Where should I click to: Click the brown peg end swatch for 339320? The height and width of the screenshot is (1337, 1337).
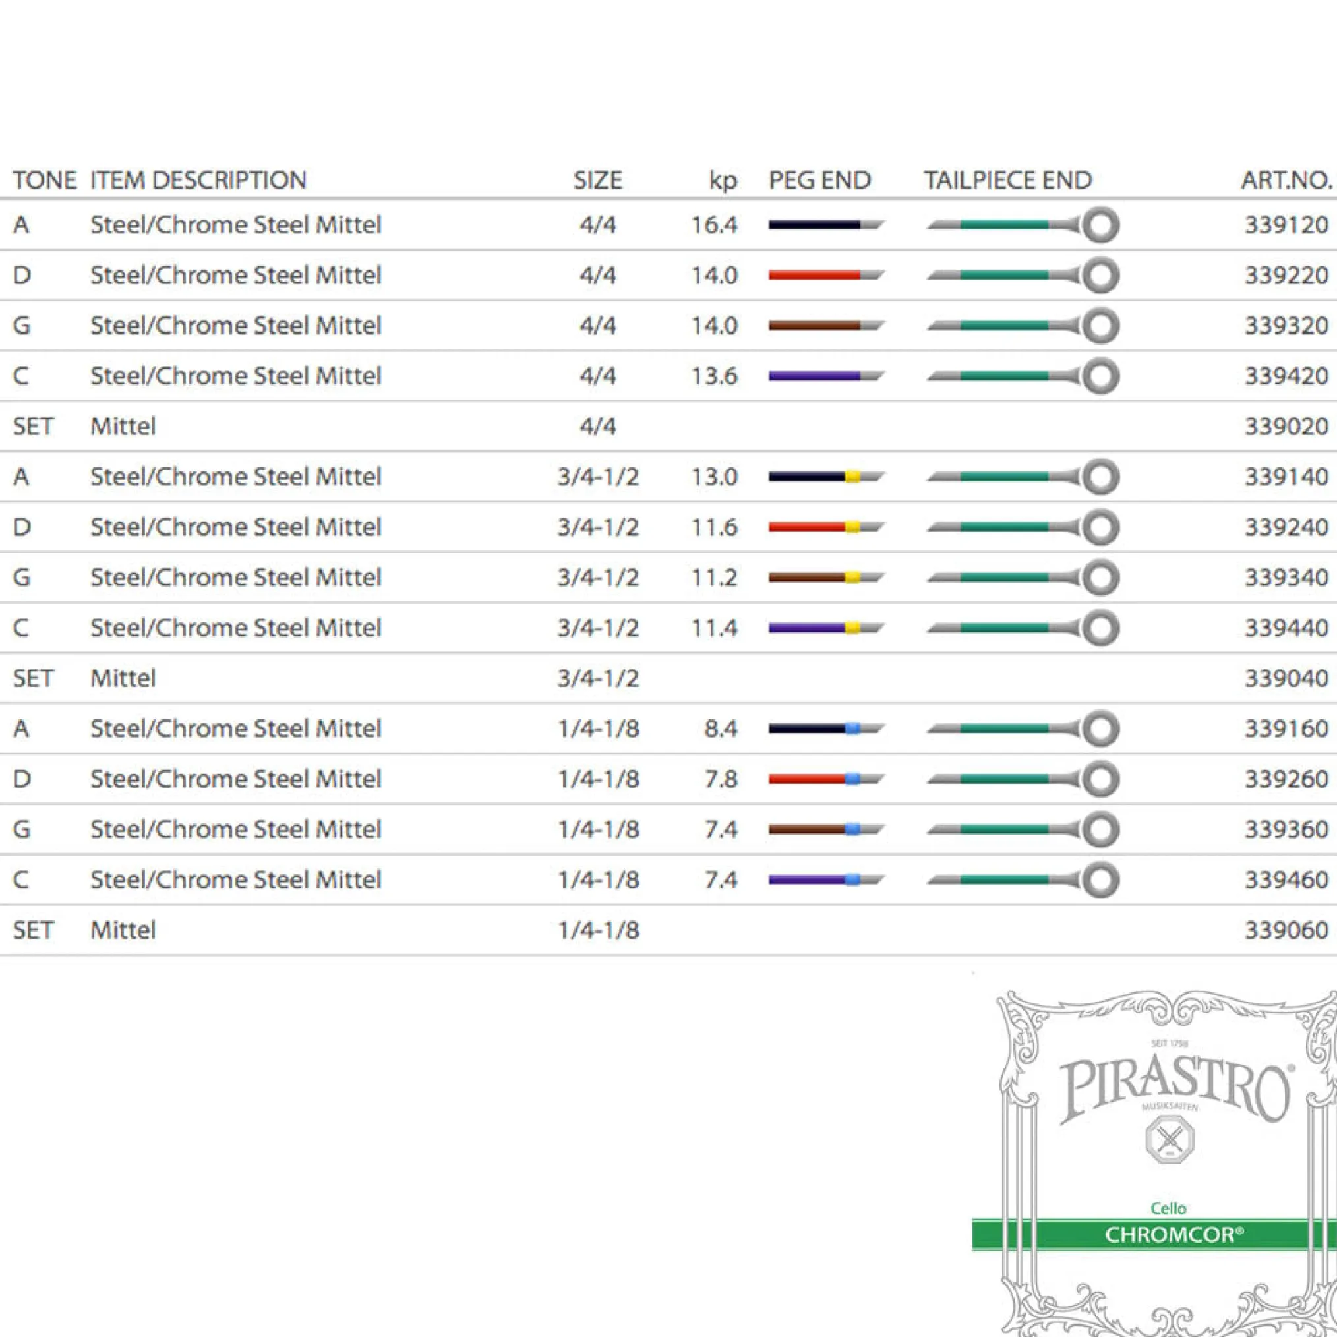825,326
